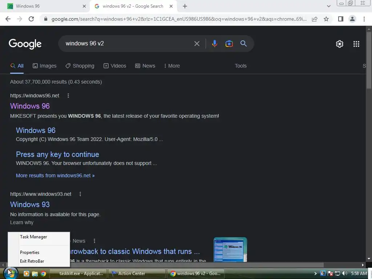Screen dimensions: 372x279
Task: Select the windows 96 v2 Chrome taskbar button
Action: coord(196,274)
